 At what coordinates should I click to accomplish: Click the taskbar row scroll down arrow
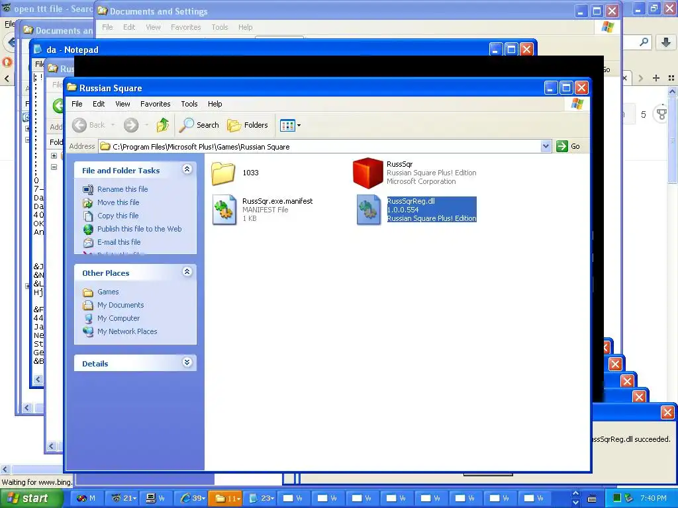[575, 503]
